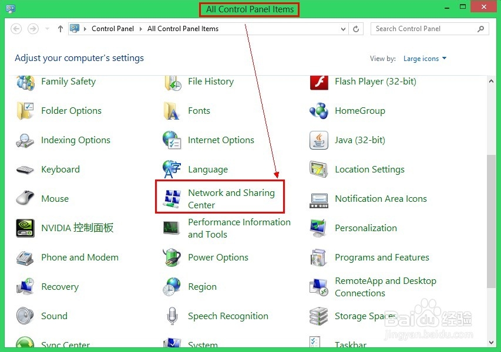Image resolution: width=501 pixels, height=352 pixels.
Task: Open the File History icon
Action: [173, 83]
